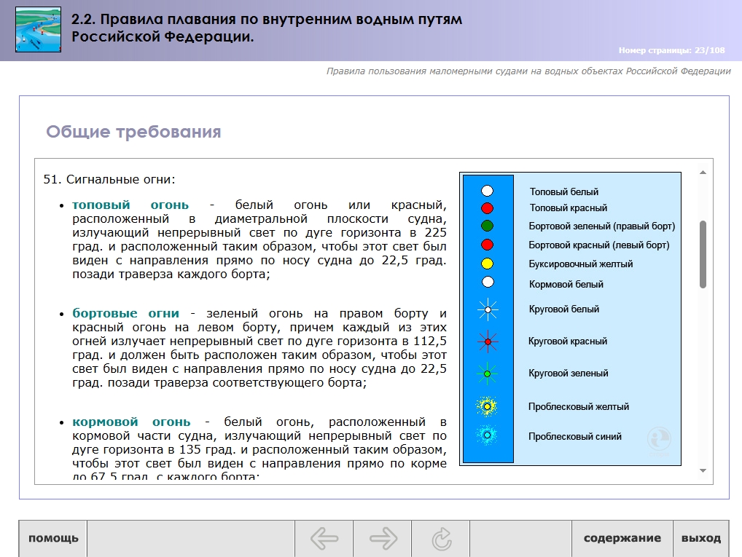Open the помощь help button
This screenshot has height=557, width=742.
[53, 539]
